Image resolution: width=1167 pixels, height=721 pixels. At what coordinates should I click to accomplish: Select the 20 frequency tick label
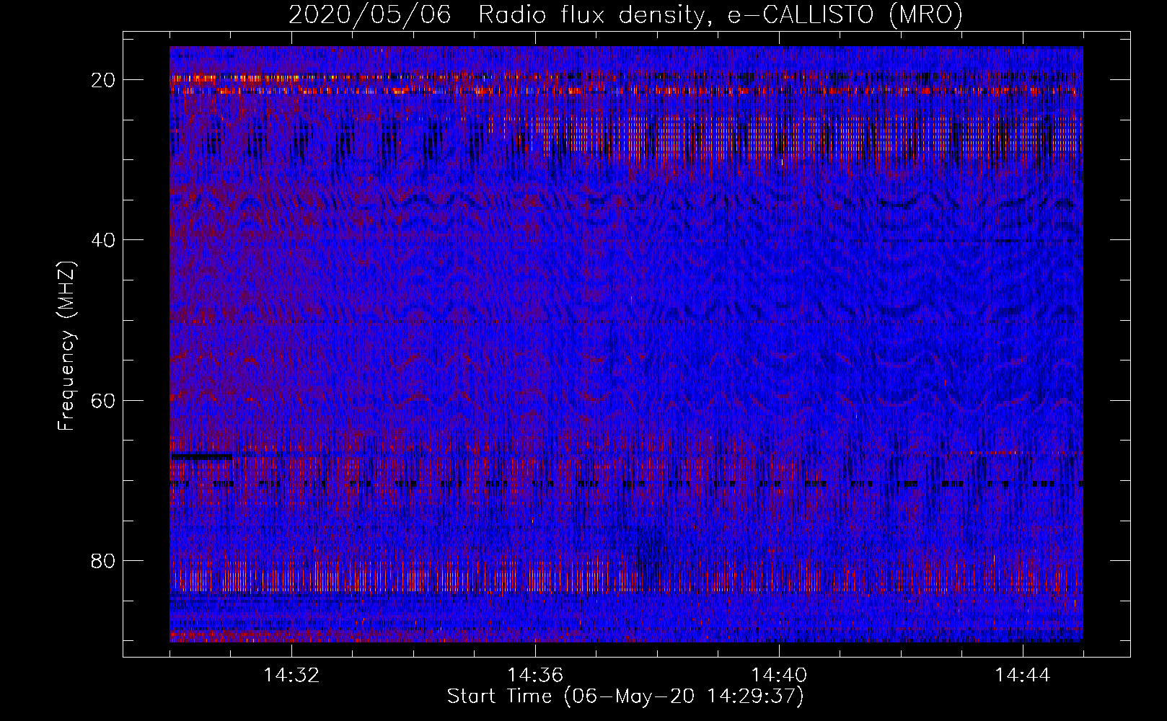pos(103,79)
